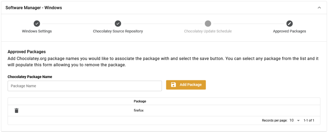Select the Approved Packages step label

[290, 31]
